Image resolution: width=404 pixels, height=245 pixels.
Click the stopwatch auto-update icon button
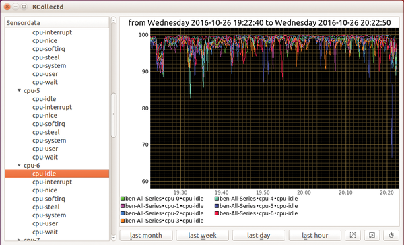point(391,235)
